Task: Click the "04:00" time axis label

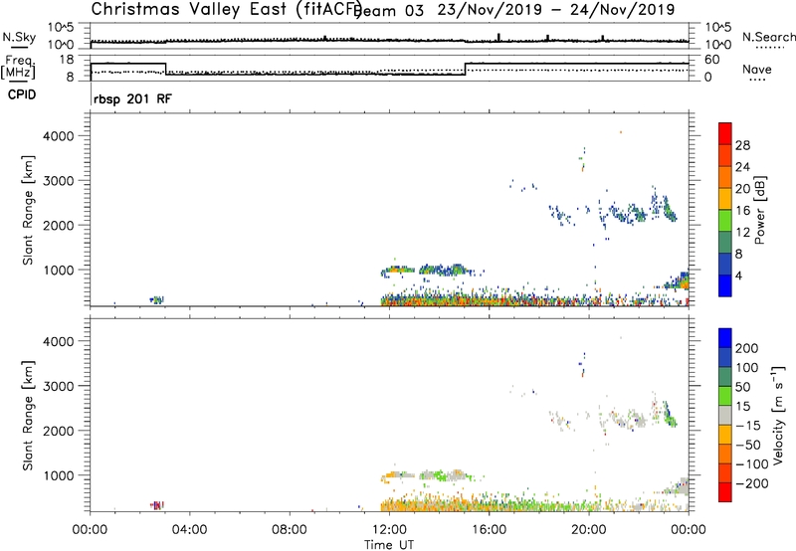Action: [x=189, y=530]
